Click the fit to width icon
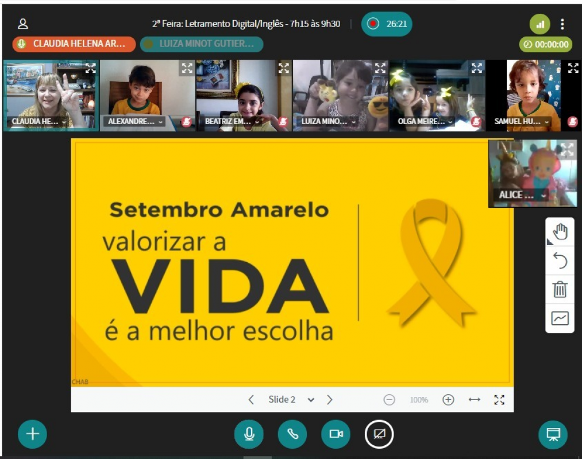This screenshot has height=459, width=582. click(x=474, y=400)
